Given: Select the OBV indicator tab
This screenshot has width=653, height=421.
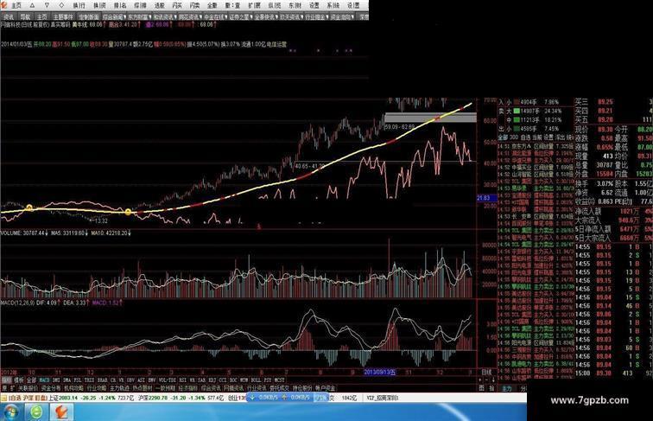Looking at the screenshot, I should pyautogui.click(x=130, y=380).
